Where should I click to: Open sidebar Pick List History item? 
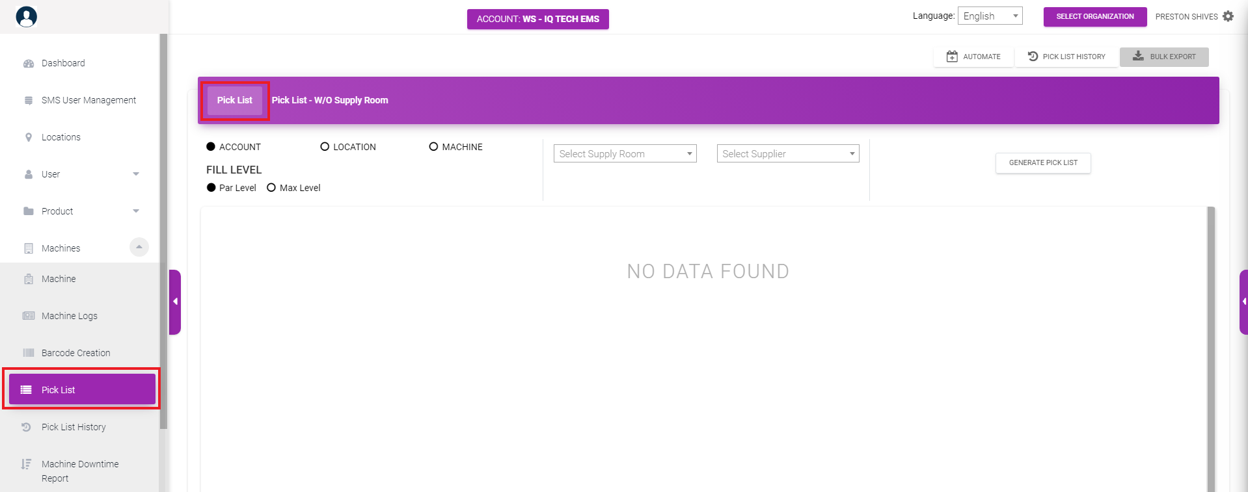tap(74, 427)
